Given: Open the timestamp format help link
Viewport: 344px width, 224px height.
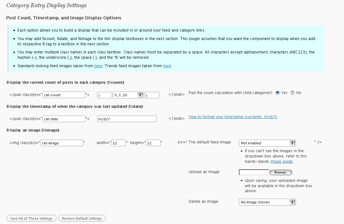Looking at the screenshot, I should click(233, 117).
